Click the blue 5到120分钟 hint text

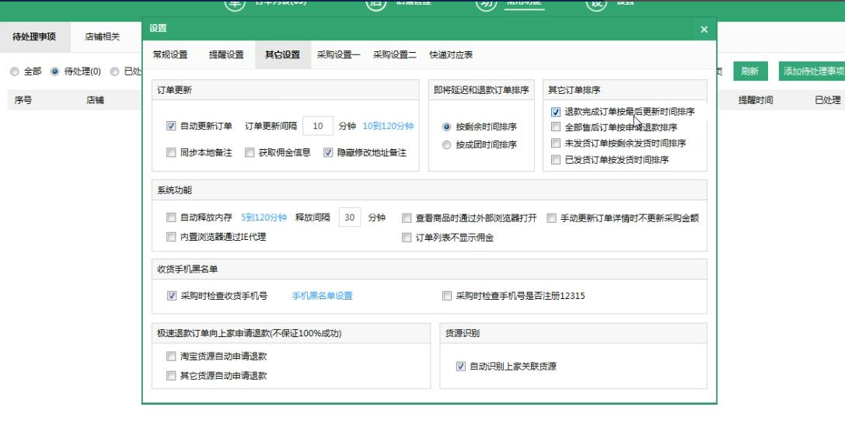(264, 218)
